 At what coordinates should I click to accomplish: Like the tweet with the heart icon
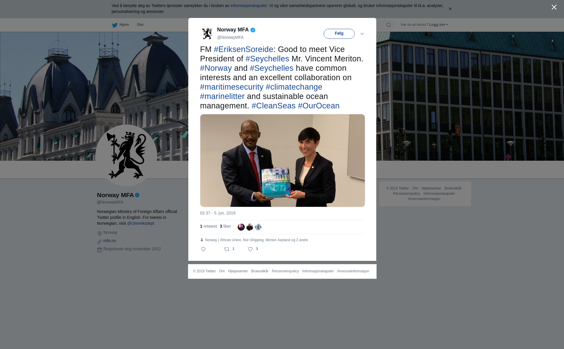click(x=250, y=249)
